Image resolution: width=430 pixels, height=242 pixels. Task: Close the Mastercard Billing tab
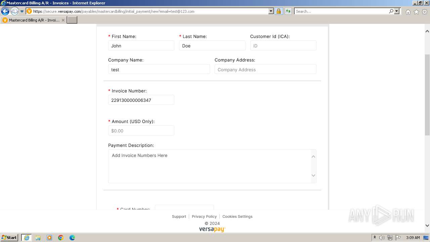(63, 20)
